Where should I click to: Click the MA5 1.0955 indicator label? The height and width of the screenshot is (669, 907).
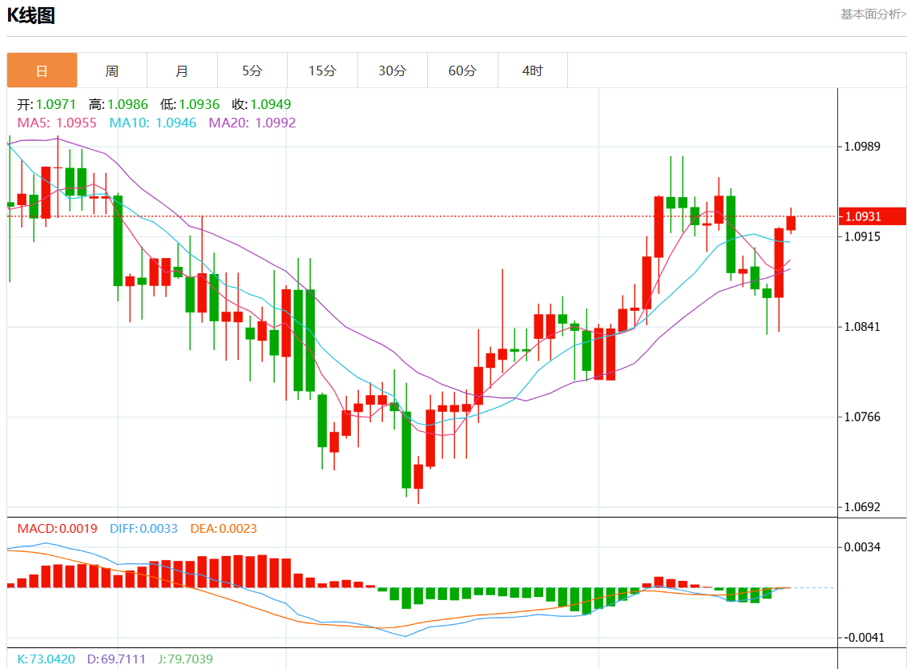[x=57, y=123]
